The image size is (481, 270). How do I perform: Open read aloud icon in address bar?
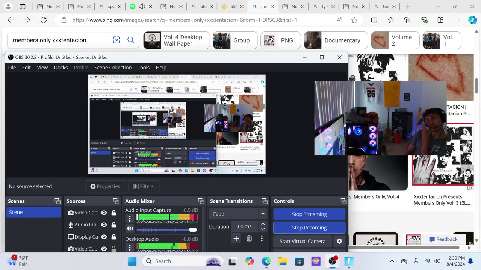(x=339, y=20)
